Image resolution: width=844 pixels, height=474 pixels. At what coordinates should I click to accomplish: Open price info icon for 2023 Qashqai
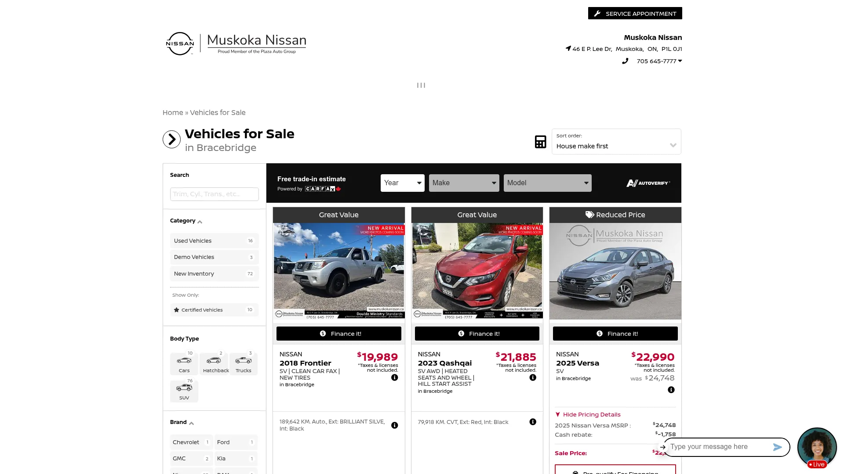pos(533,377)
